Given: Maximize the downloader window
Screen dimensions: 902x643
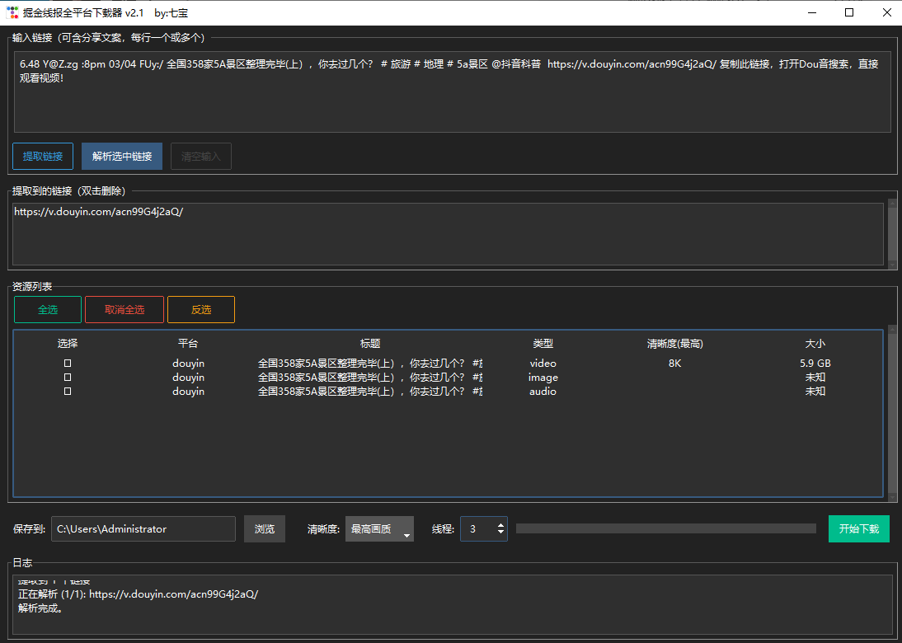Looking at the screenshot, I should pos(849,12).
